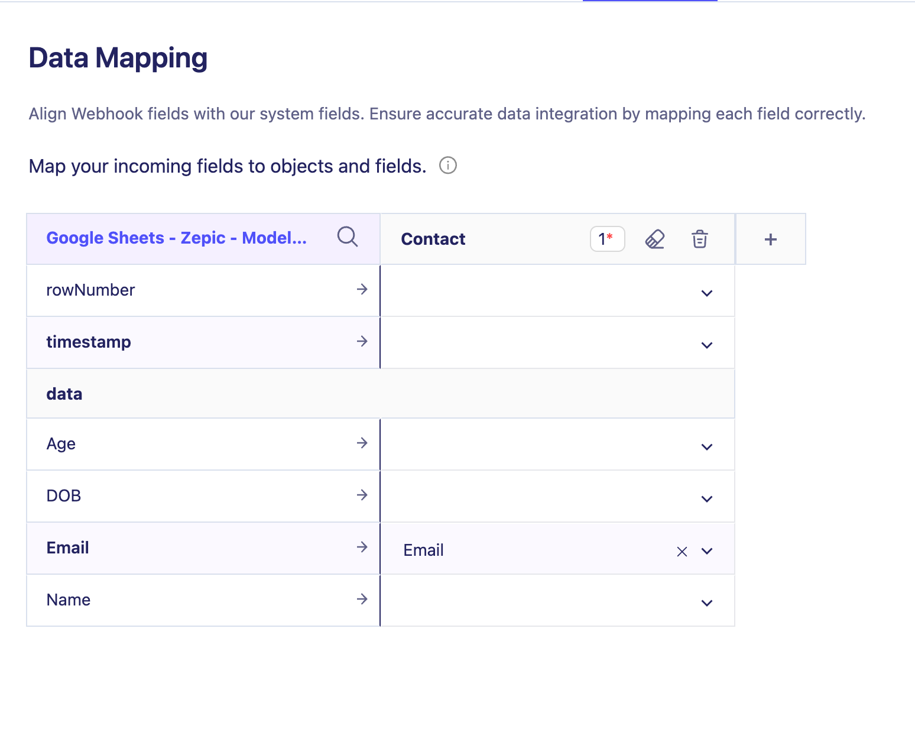Image resolution: width=915 pixels, height=732 pixels.
Task: Delete the Contact object with trash icon
Action: coord(700,239)
